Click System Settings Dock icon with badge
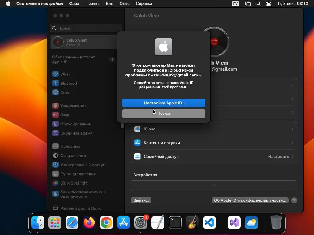This screenshot has width=314, height=235. click(x=141, y=223)
